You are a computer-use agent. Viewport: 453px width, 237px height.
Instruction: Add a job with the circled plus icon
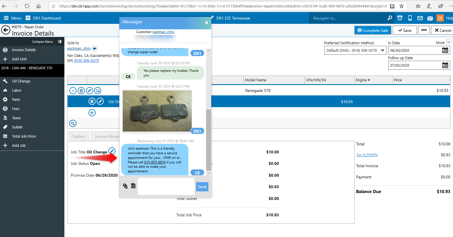click(92, 113)
